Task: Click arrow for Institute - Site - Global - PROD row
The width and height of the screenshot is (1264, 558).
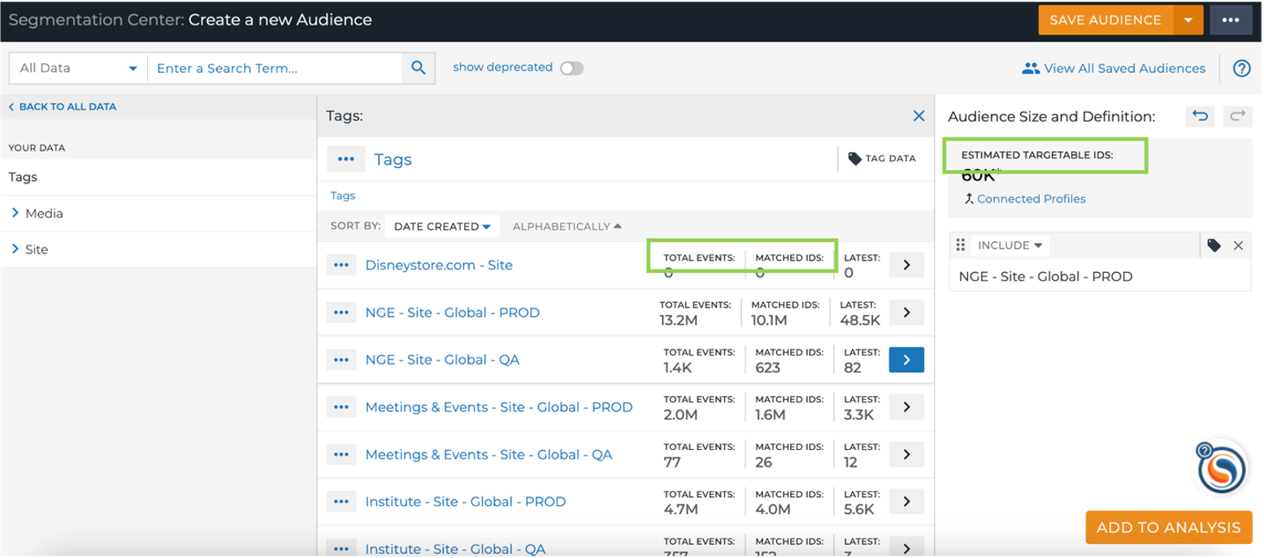Action: [906, 501]
